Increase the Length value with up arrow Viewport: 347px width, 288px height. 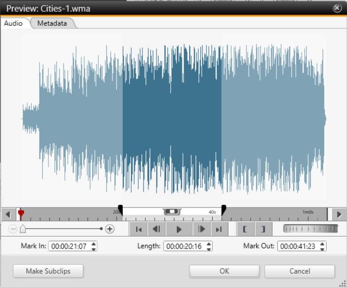coord(209,244)
